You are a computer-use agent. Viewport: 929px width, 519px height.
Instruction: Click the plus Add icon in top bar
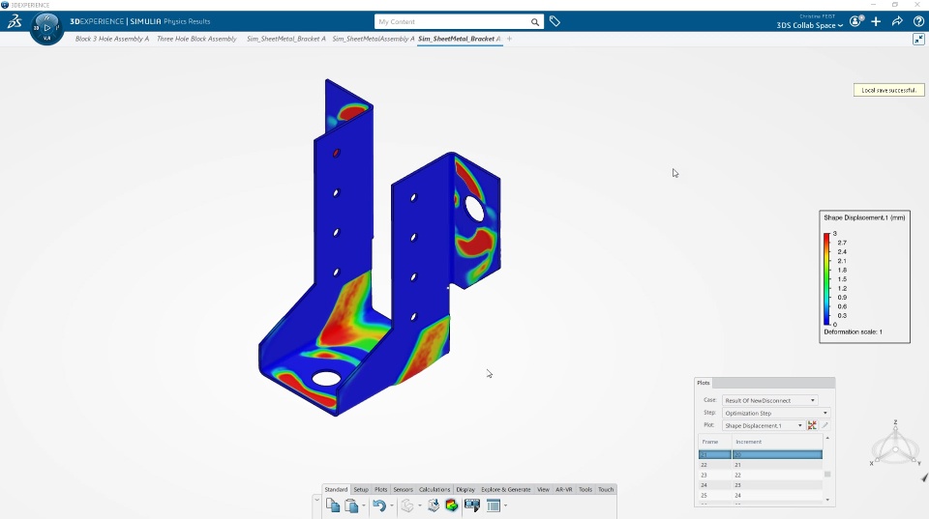[877, 21]
